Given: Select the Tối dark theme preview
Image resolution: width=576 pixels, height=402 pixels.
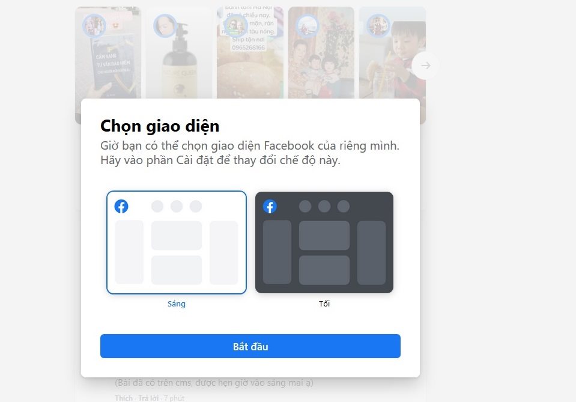Looking at the screenshot, I should tap(324, 243).
